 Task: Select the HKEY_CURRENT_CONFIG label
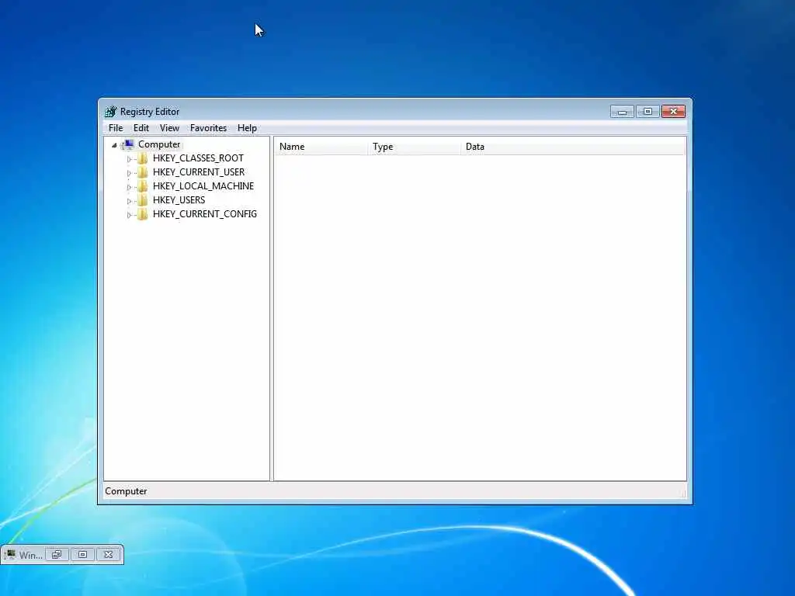[205, 214]
